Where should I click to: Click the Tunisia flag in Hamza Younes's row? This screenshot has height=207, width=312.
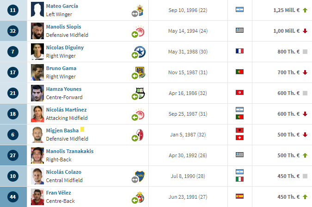pyautogui.click(x=239, y=93)
